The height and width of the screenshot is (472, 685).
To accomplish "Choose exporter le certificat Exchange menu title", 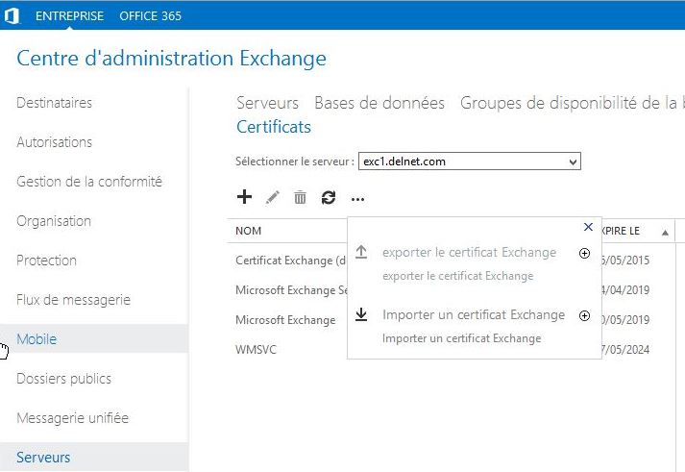I will click(x=469, y=252).
